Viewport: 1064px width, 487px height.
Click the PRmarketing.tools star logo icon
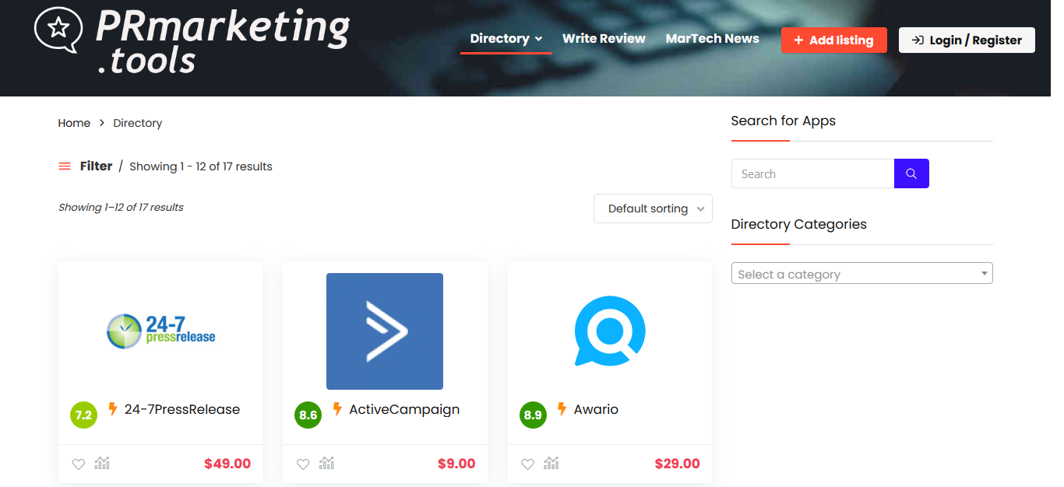(58, 30)
